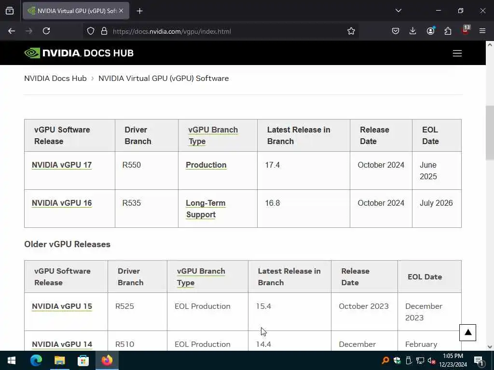The width and height of the screenshot is (494, 370).
Task: Go back to previous page
Action: click(x=12, y=31)
